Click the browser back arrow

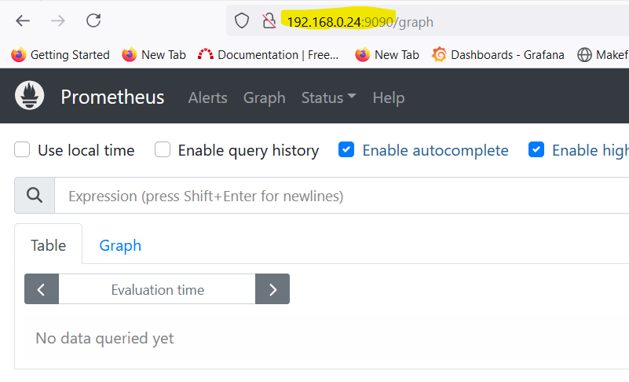coord(23,21)
